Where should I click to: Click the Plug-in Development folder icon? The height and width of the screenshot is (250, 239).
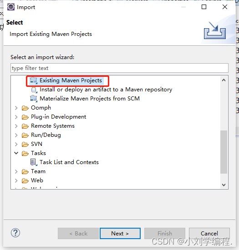(25, 117)
